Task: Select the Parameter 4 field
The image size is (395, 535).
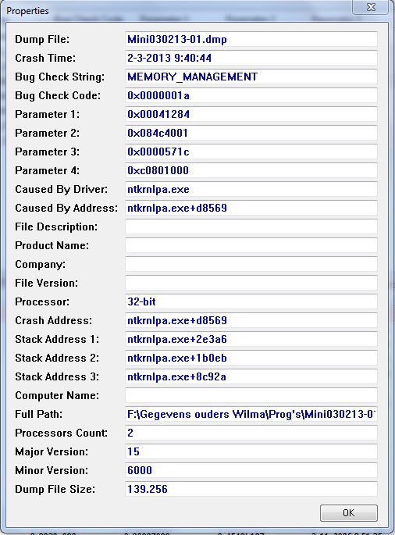Action: (251, 170)
